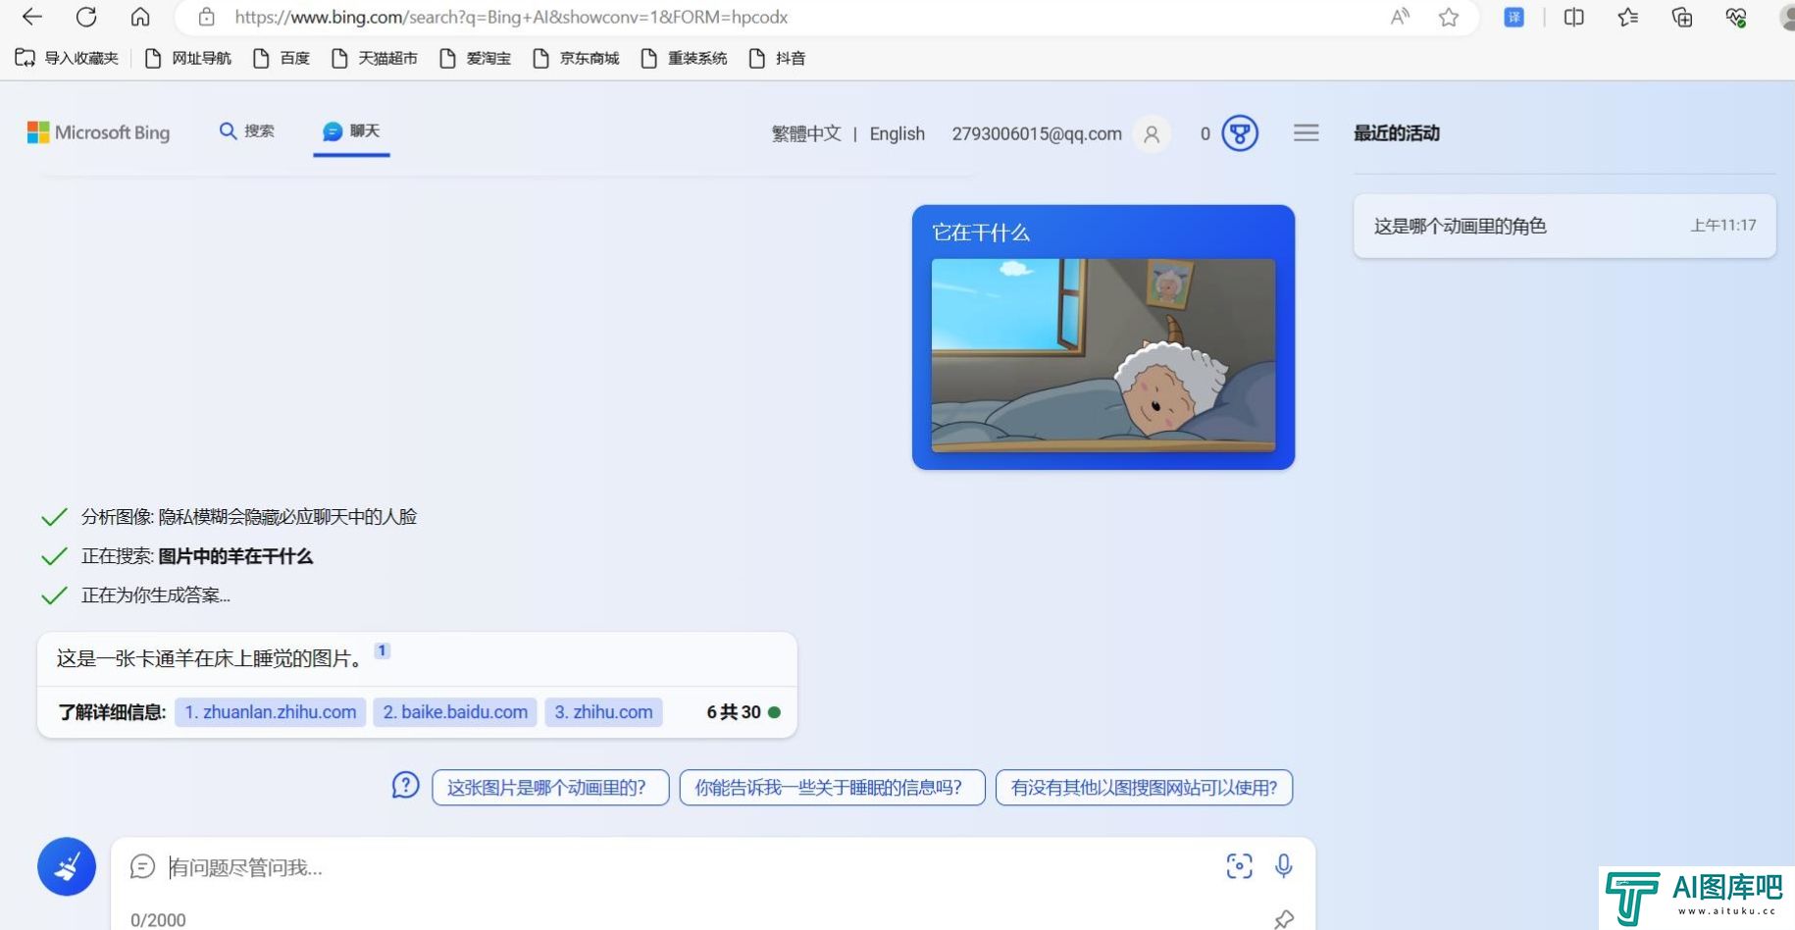Start new topic with broom button
The image size is (1795, 930).
(x=67, y=866)
